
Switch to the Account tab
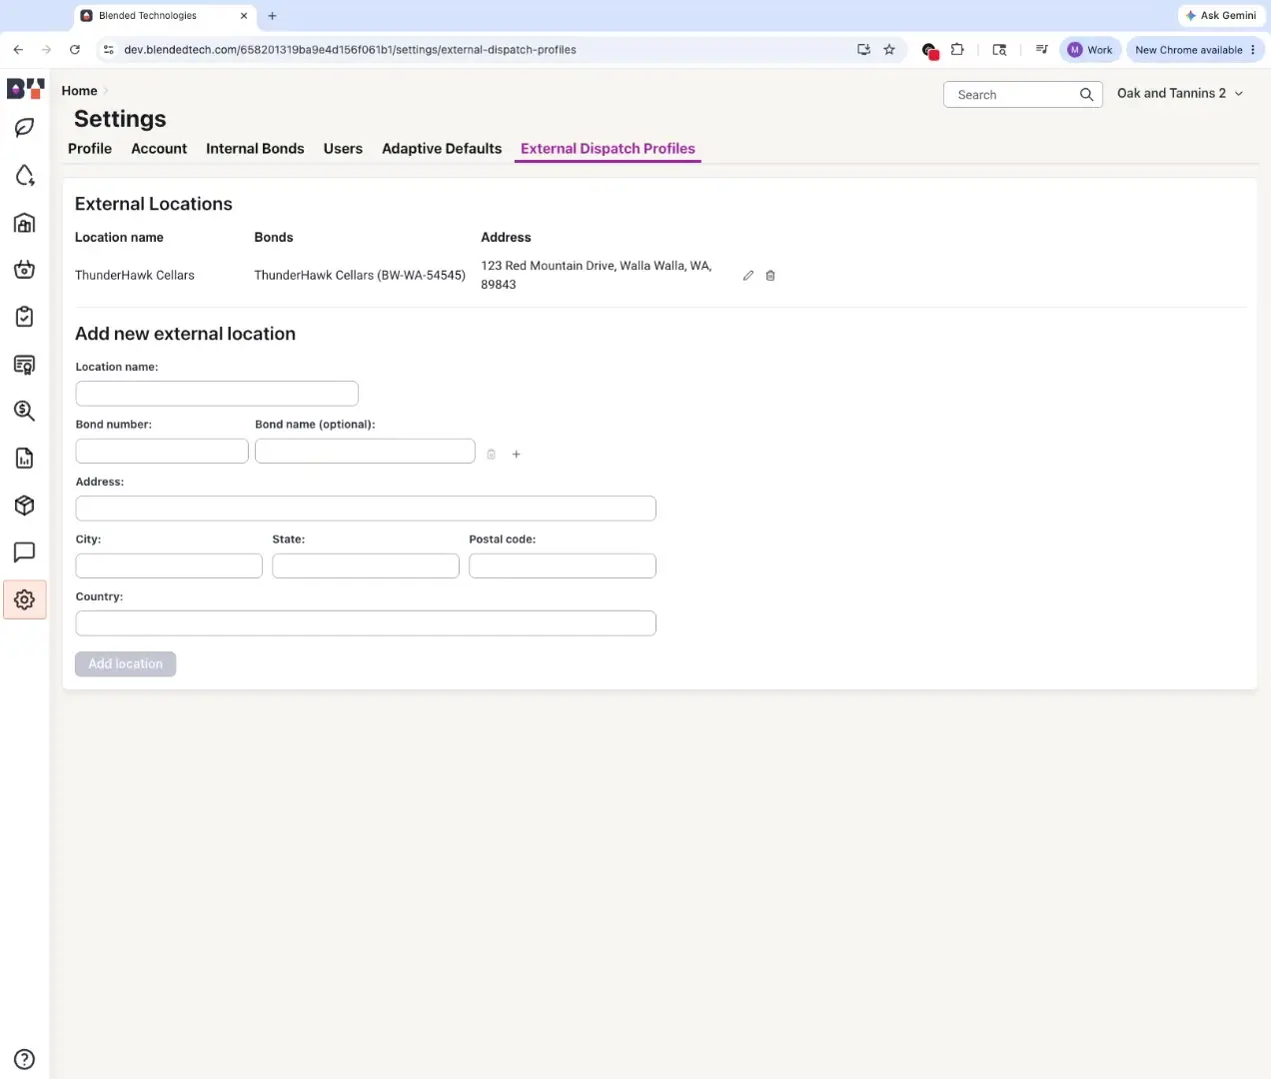(159, 149)
